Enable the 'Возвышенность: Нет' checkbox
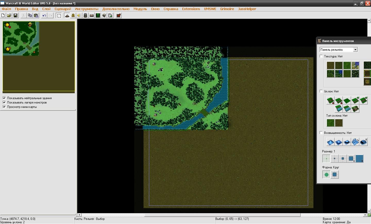 (x=321, y=133)
